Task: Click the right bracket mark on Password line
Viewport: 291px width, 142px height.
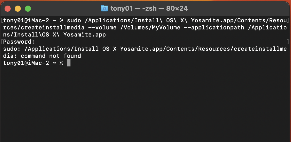Action: [288, 42]
